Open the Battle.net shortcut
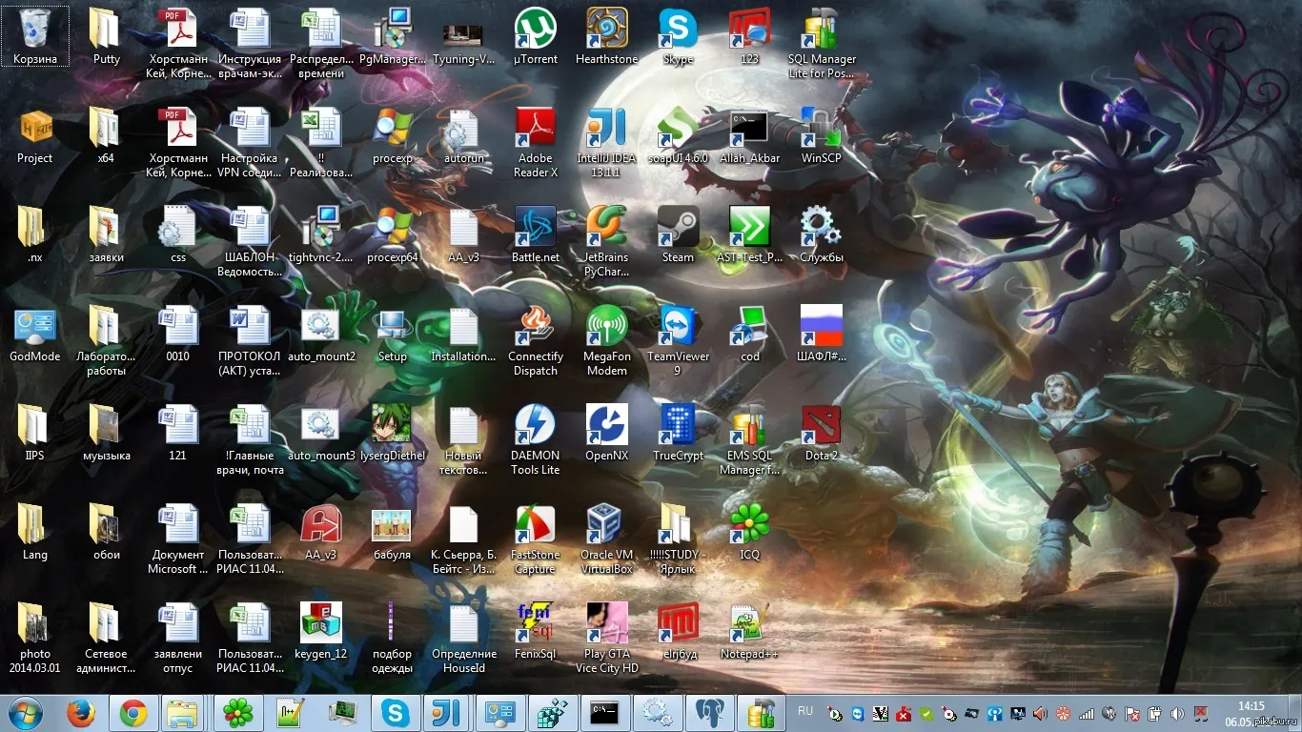 tap(536, 234)
